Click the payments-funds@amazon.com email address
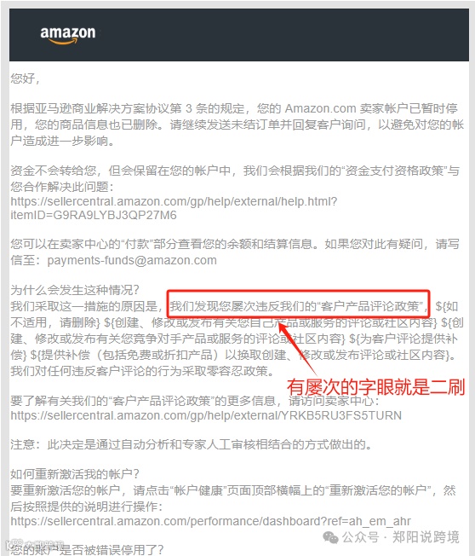 click(132, 260)
